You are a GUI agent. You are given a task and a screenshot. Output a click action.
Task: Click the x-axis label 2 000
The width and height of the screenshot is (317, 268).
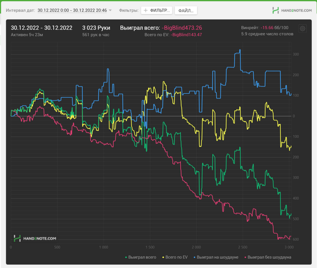196,247
